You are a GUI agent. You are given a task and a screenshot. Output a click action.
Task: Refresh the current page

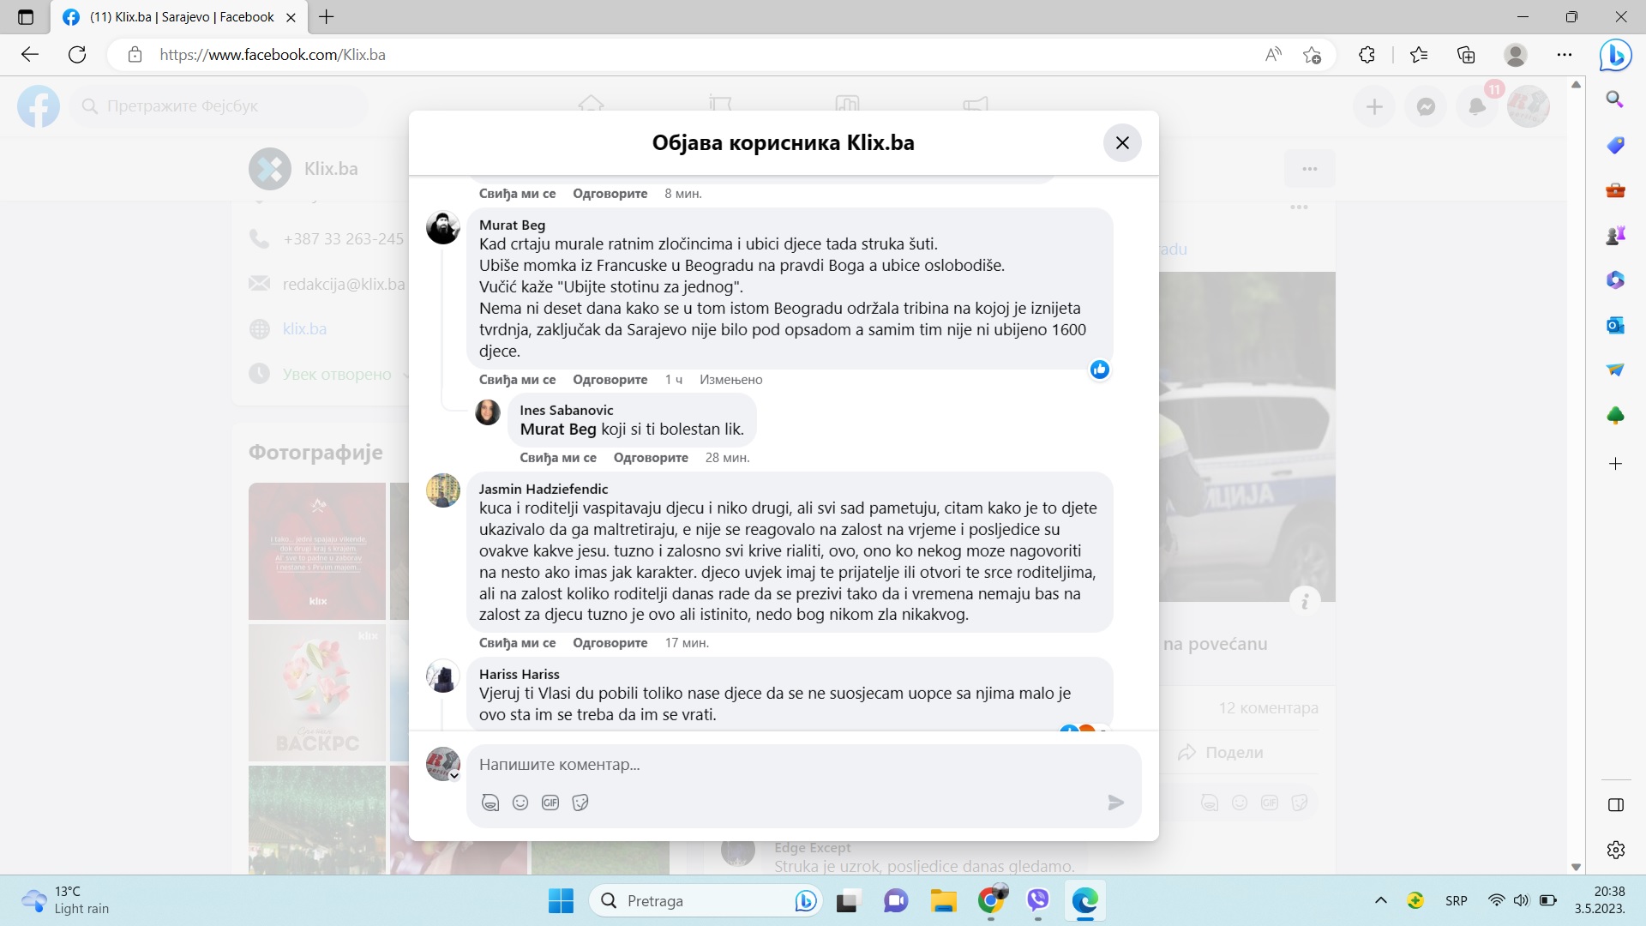pos(77,55)
